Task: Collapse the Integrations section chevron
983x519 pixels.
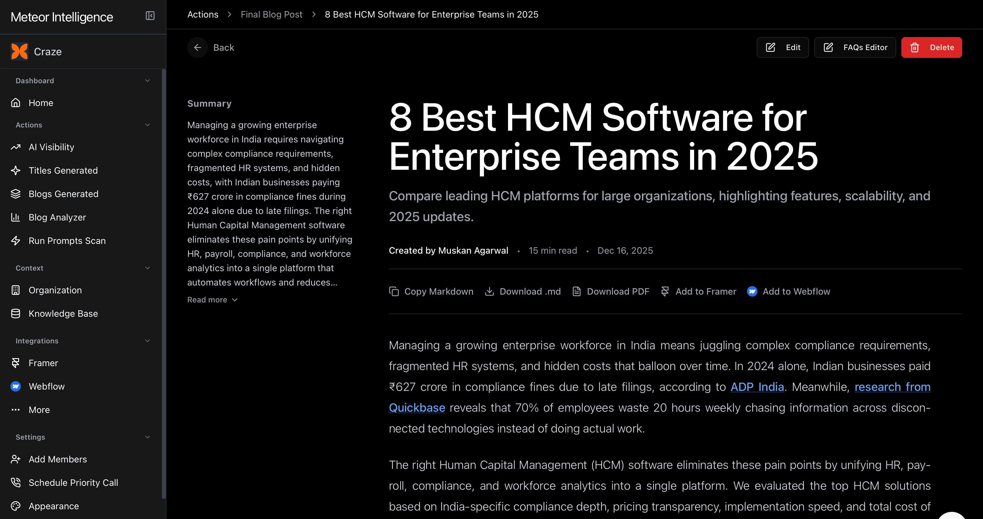Action: pos(147,341)
